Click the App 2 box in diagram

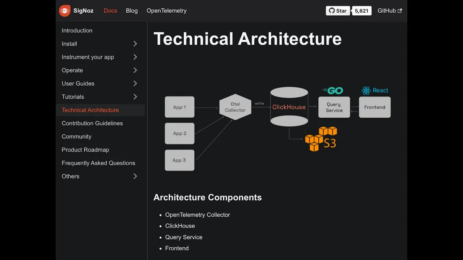tap(179, 133)
